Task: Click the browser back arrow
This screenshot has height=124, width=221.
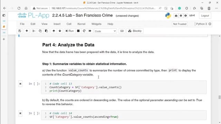Action: 4,8
